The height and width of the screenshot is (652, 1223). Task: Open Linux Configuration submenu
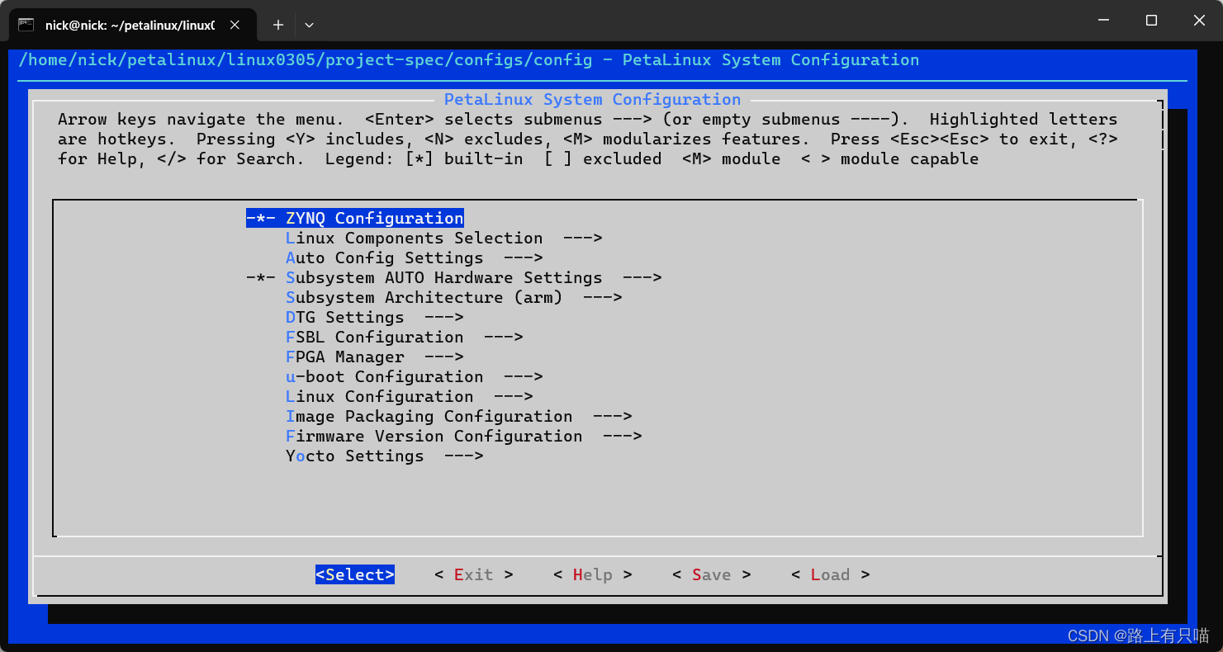[410, 396]
